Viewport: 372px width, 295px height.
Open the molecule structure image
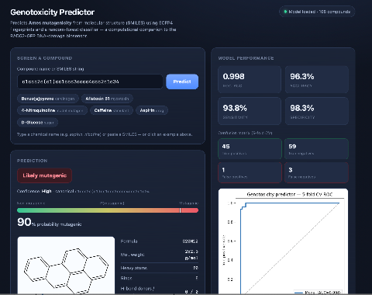coord(66,265)
